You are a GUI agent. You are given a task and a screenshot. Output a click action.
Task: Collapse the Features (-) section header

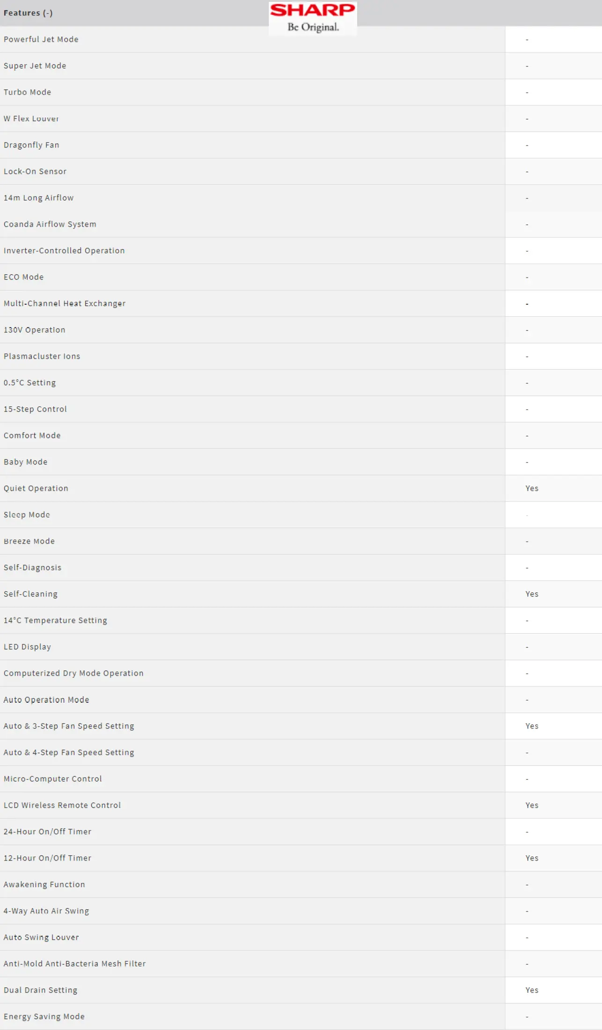28,13
